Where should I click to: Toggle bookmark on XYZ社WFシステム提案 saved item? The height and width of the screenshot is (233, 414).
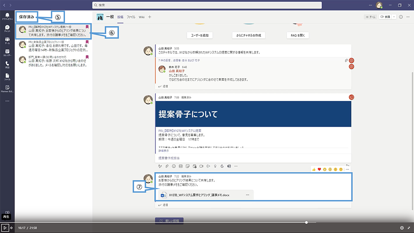point(87,27)
